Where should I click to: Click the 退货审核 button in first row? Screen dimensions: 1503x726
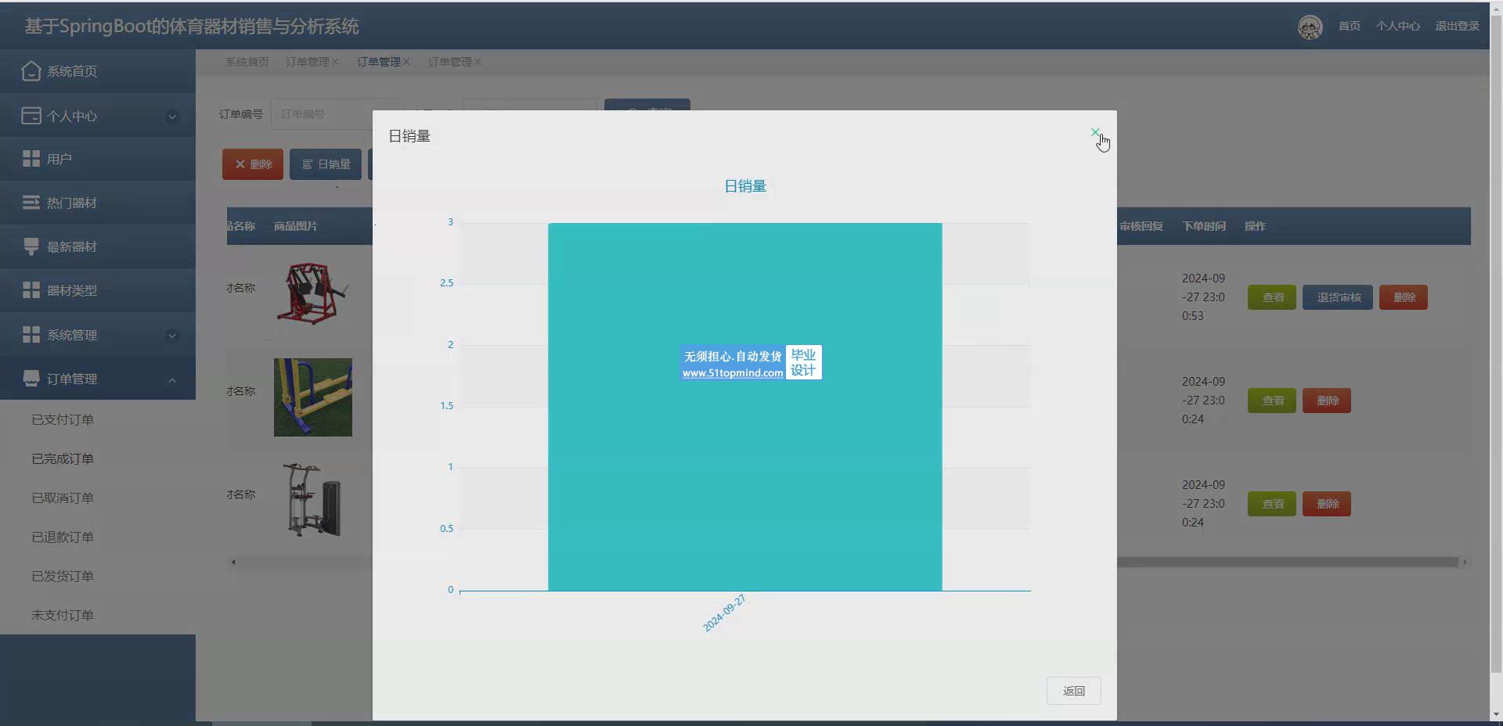point(1338,297)
